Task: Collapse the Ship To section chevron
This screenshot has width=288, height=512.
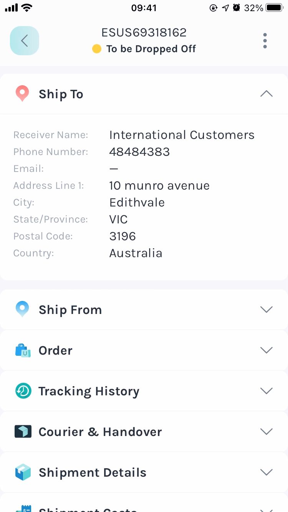Action: 266,94
